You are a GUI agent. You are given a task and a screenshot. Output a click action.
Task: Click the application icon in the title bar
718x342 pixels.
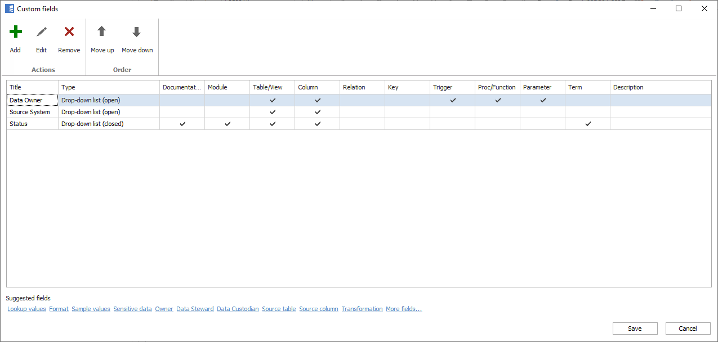8,8
